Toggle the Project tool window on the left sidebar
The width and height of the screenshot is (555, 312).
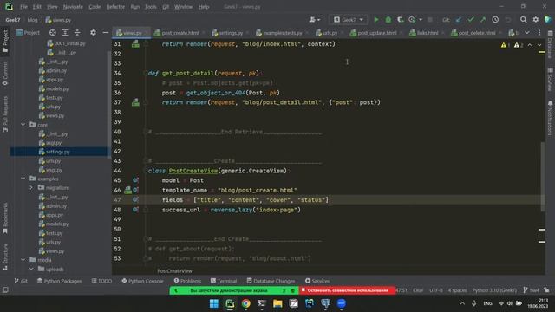coord(5,41)
